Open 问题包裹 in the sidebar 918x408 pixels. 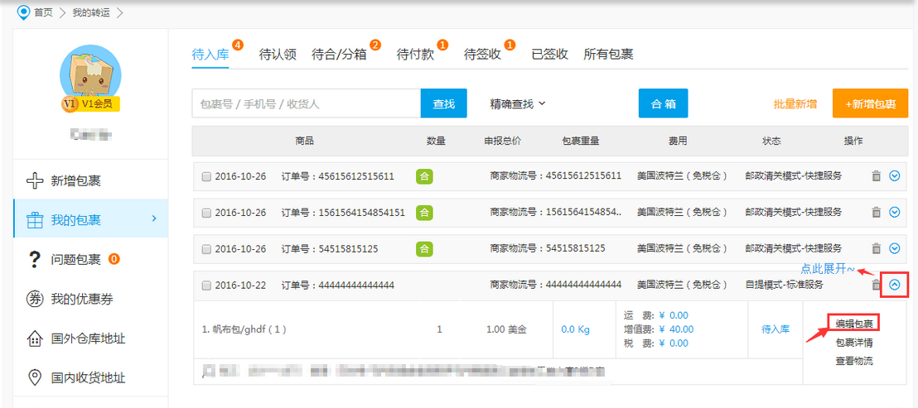click(x=75, y=259)
